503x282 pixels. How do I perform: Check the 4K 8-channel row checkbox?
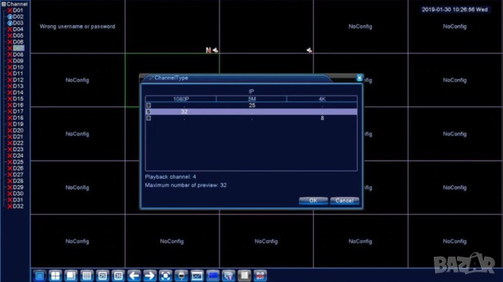pos(149,118)
